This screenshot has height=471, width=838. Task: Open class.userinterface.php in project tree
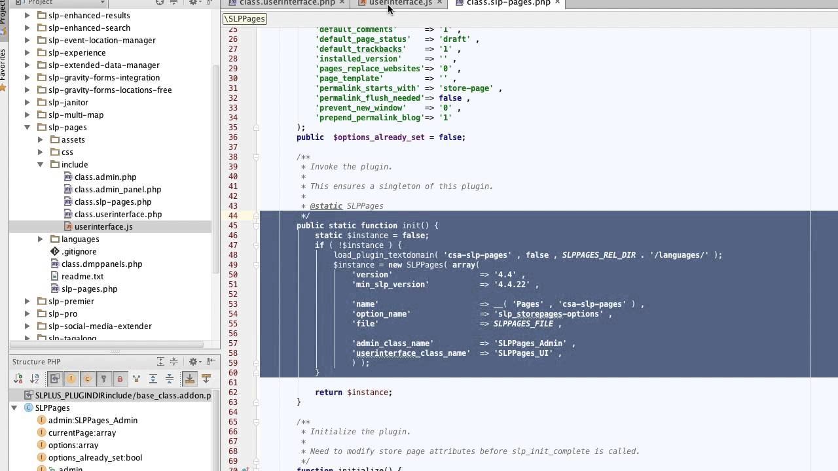click(118, 214)
